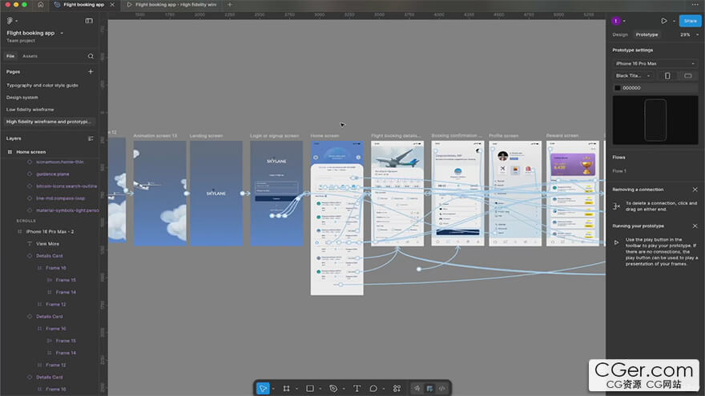Set prototype device to landscape orientation

click(x=687, y=76)
